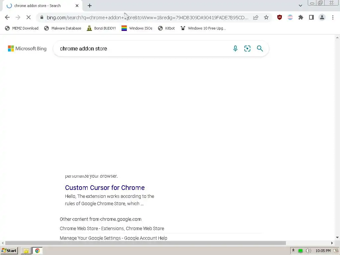Open the Windows ISOs bookmark
Image resolution: width=340 pixels, height=255 pixels.
tap(137, 28)
